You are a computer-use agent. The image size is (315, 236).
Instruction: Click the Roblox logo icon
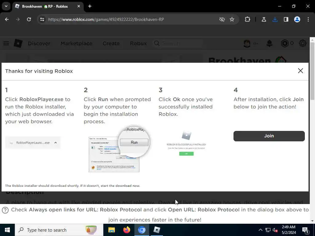(x=18, y=43)
